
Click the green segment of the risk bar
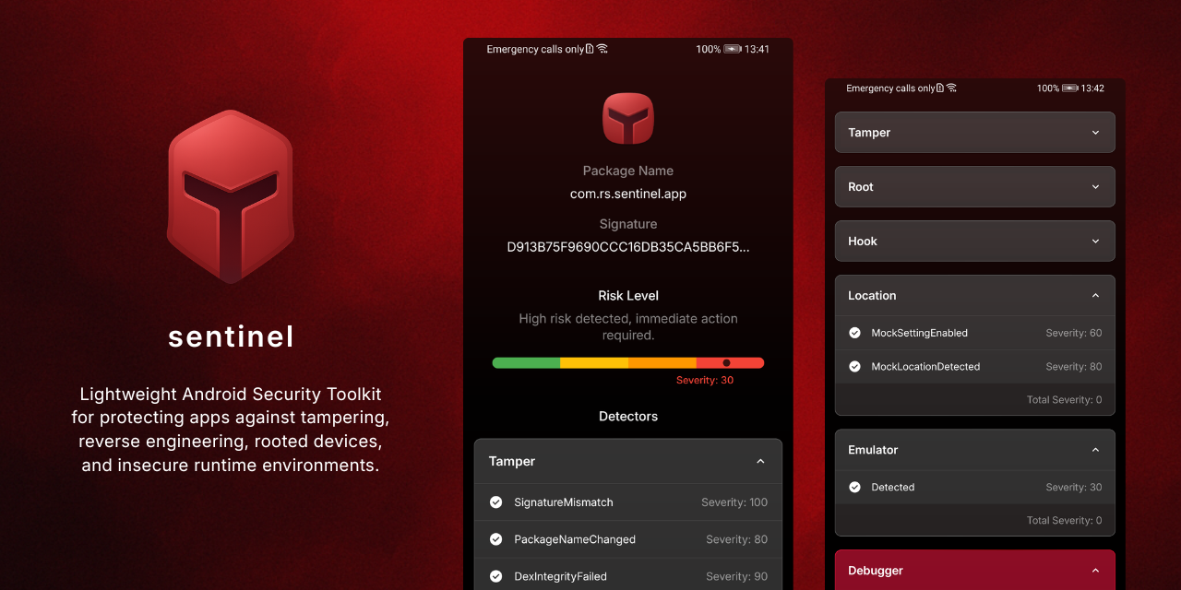526,363
